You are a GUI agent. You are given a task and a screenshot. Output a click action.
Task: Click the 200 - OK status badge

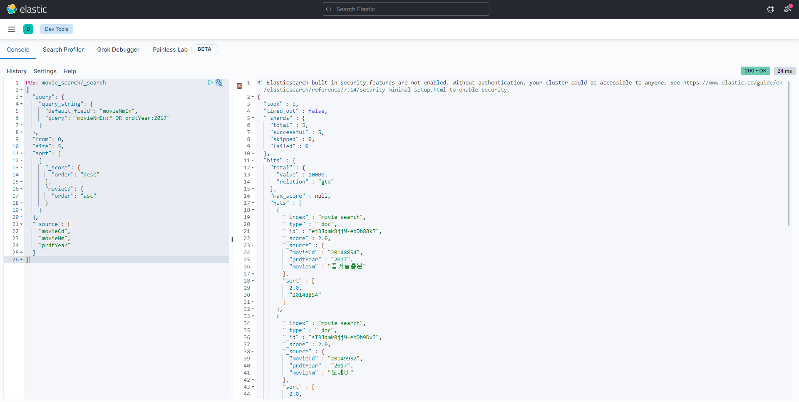point(756,71)
